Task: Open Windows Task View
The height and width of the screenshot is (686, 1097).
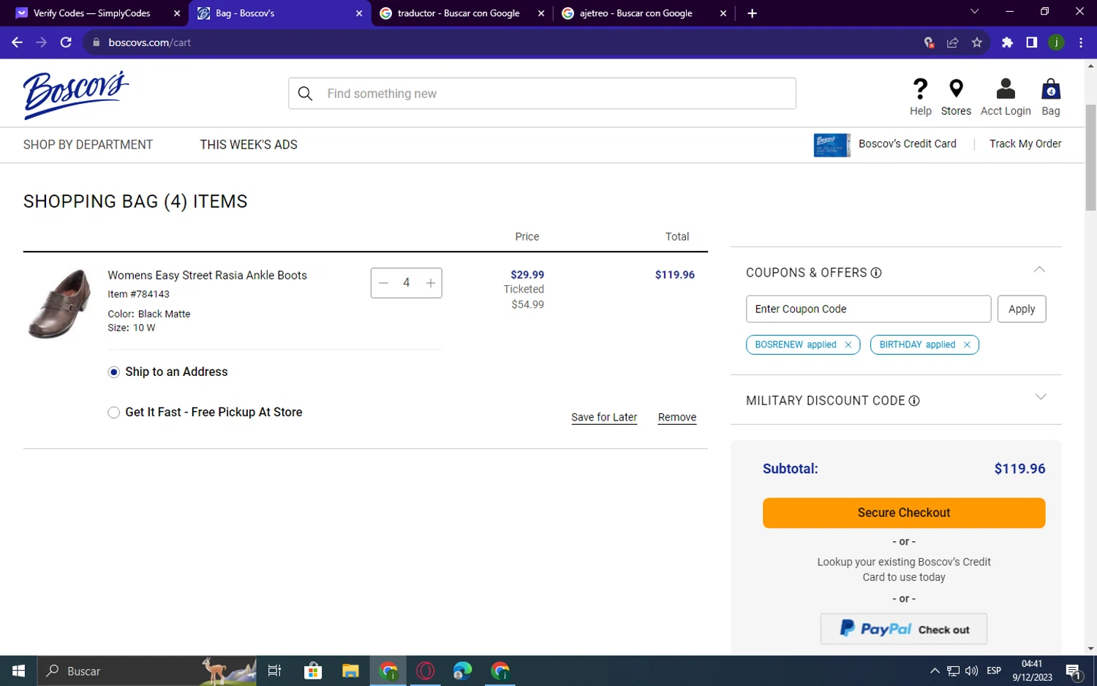Action: 275,671
